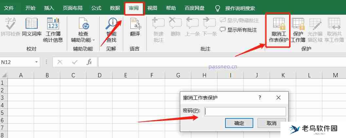The image size is (346, 138).
Task: Switch to the 视图 tab
Action: tap(152, 8)
